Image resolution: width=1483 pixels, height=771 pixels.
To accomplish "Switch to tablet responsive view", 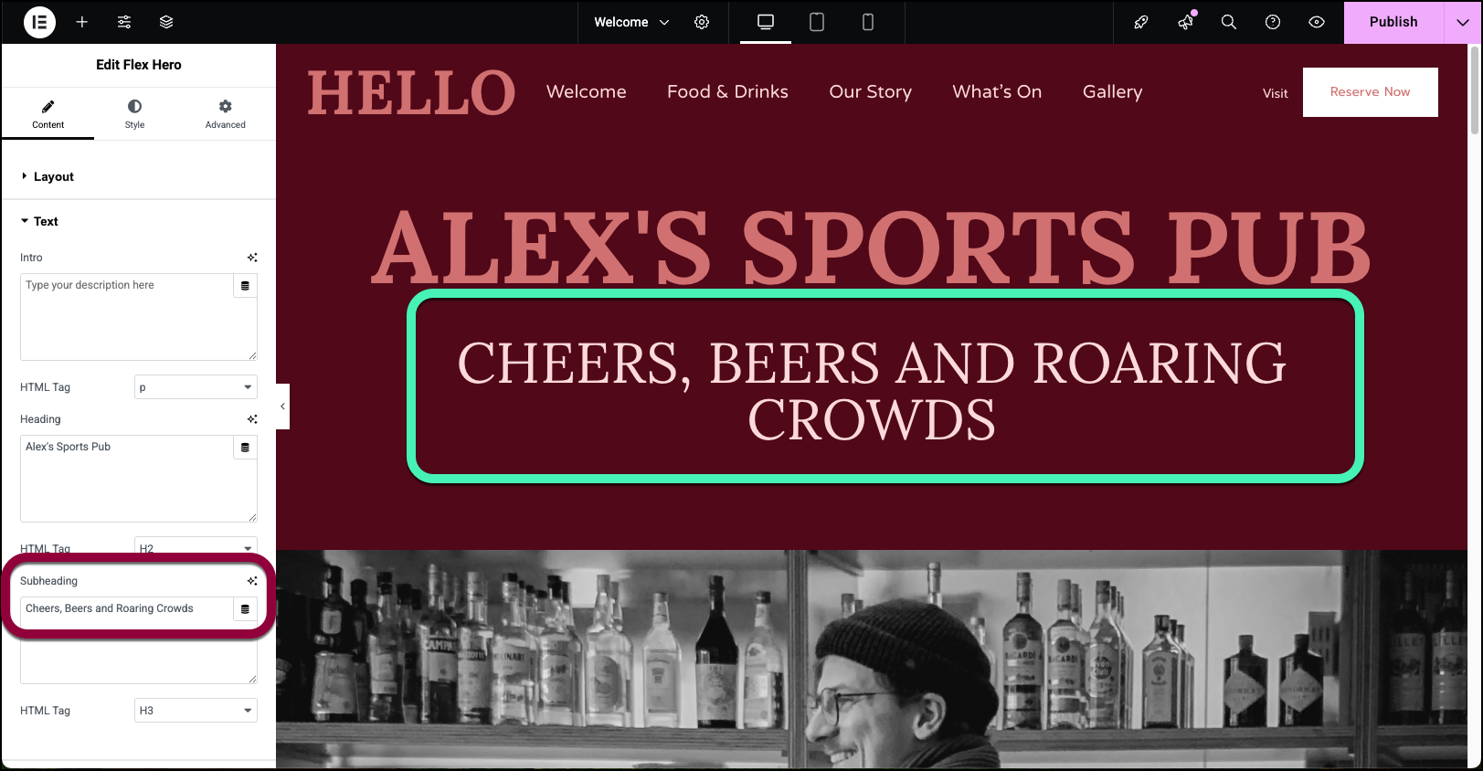I will point(817,22).
